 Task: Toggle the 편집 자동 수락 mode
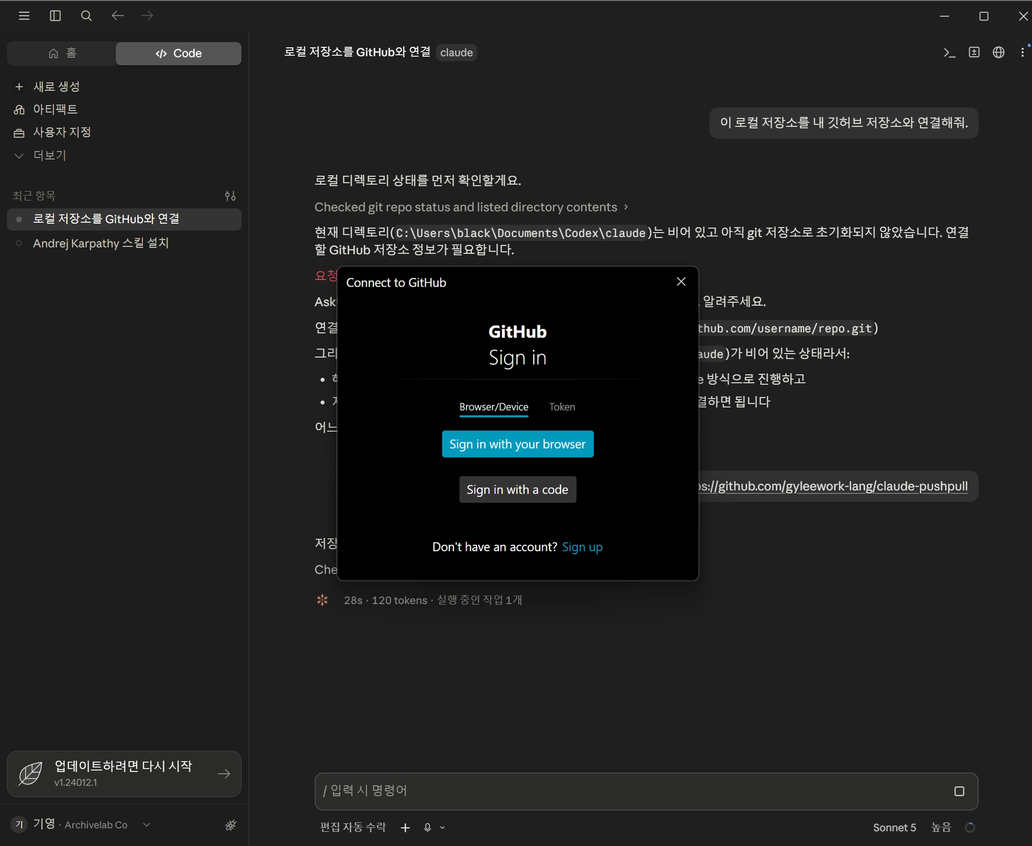(x=353, y=827)
